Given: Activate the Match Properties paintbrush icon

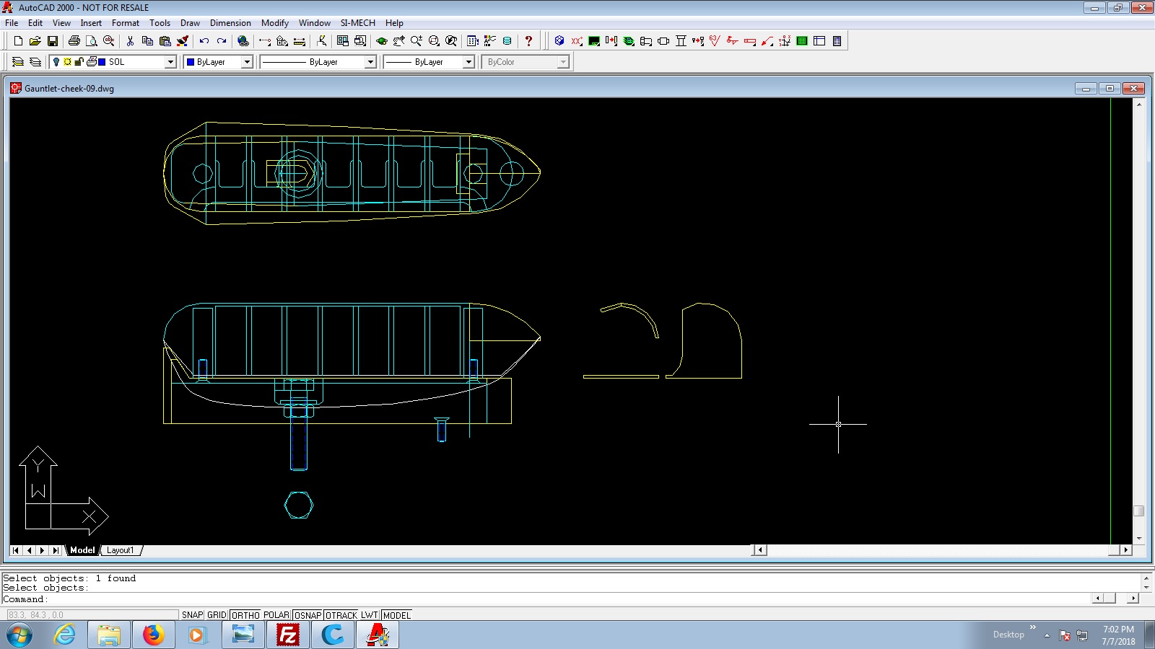Looking at the screenshot, I should click(183, 41).
